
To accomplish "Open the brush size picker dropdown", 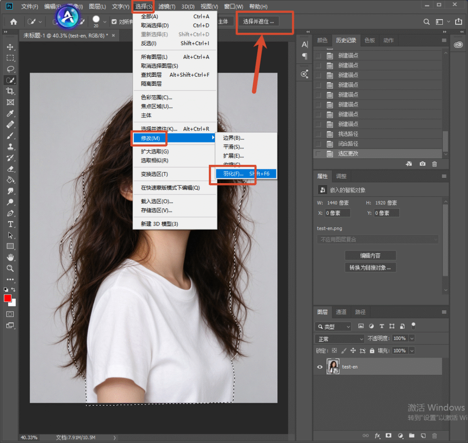I will (x=105, y=22).
